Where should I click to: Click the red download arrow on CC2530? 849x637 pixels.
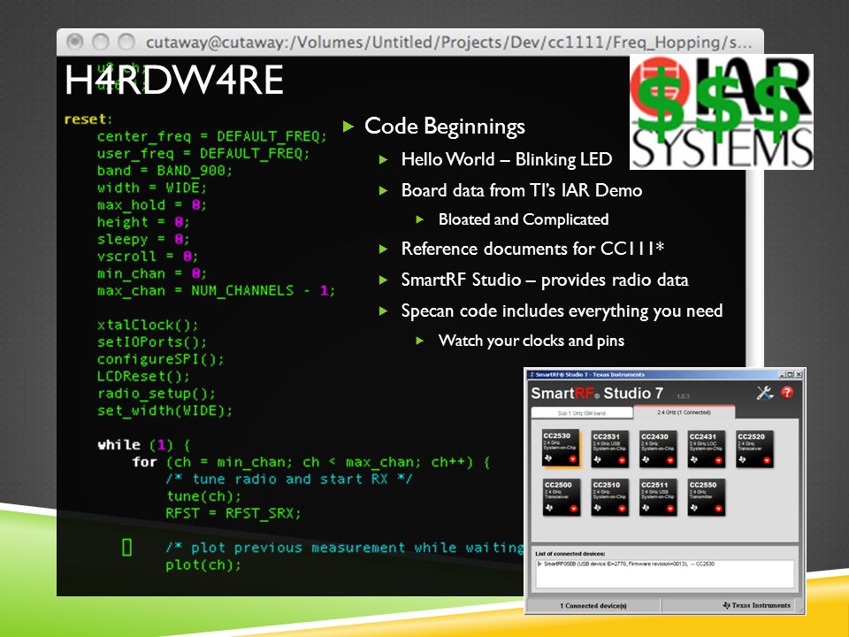pos(573,459)
